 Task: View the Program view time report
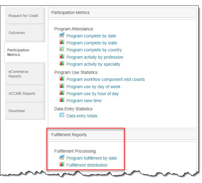click(x=84, y=101)
